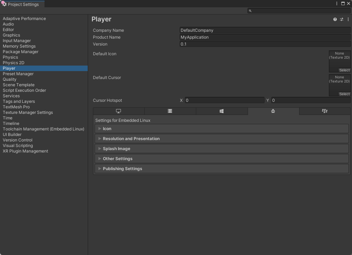Click the Cursor Hotspot X field
This screenshot has width=352, height=255.
click(225, 100)
